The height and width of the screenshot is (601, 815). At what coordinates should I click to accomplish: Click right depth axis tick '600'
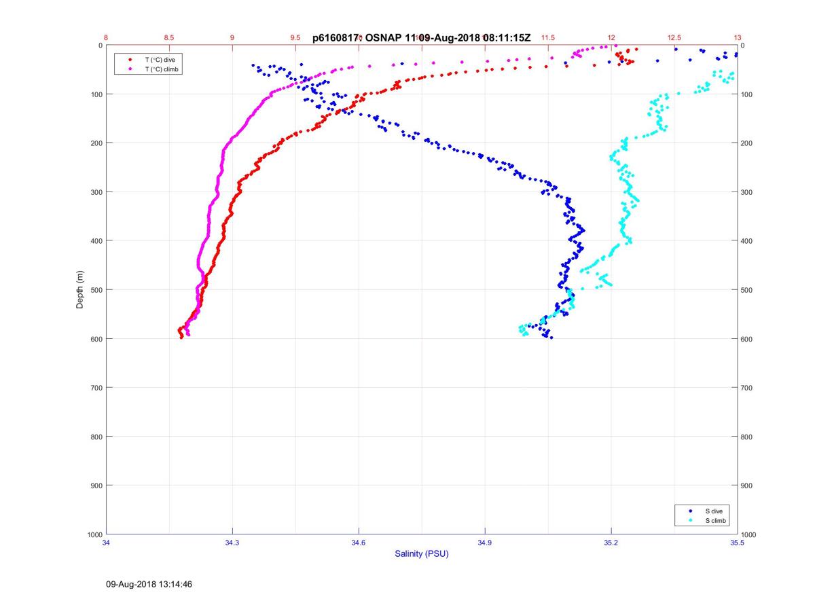click(x=746, y=339)
